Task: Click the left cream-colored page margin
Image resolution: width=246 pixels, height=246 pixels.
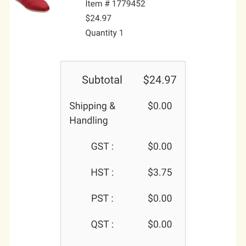Action: 5,123
